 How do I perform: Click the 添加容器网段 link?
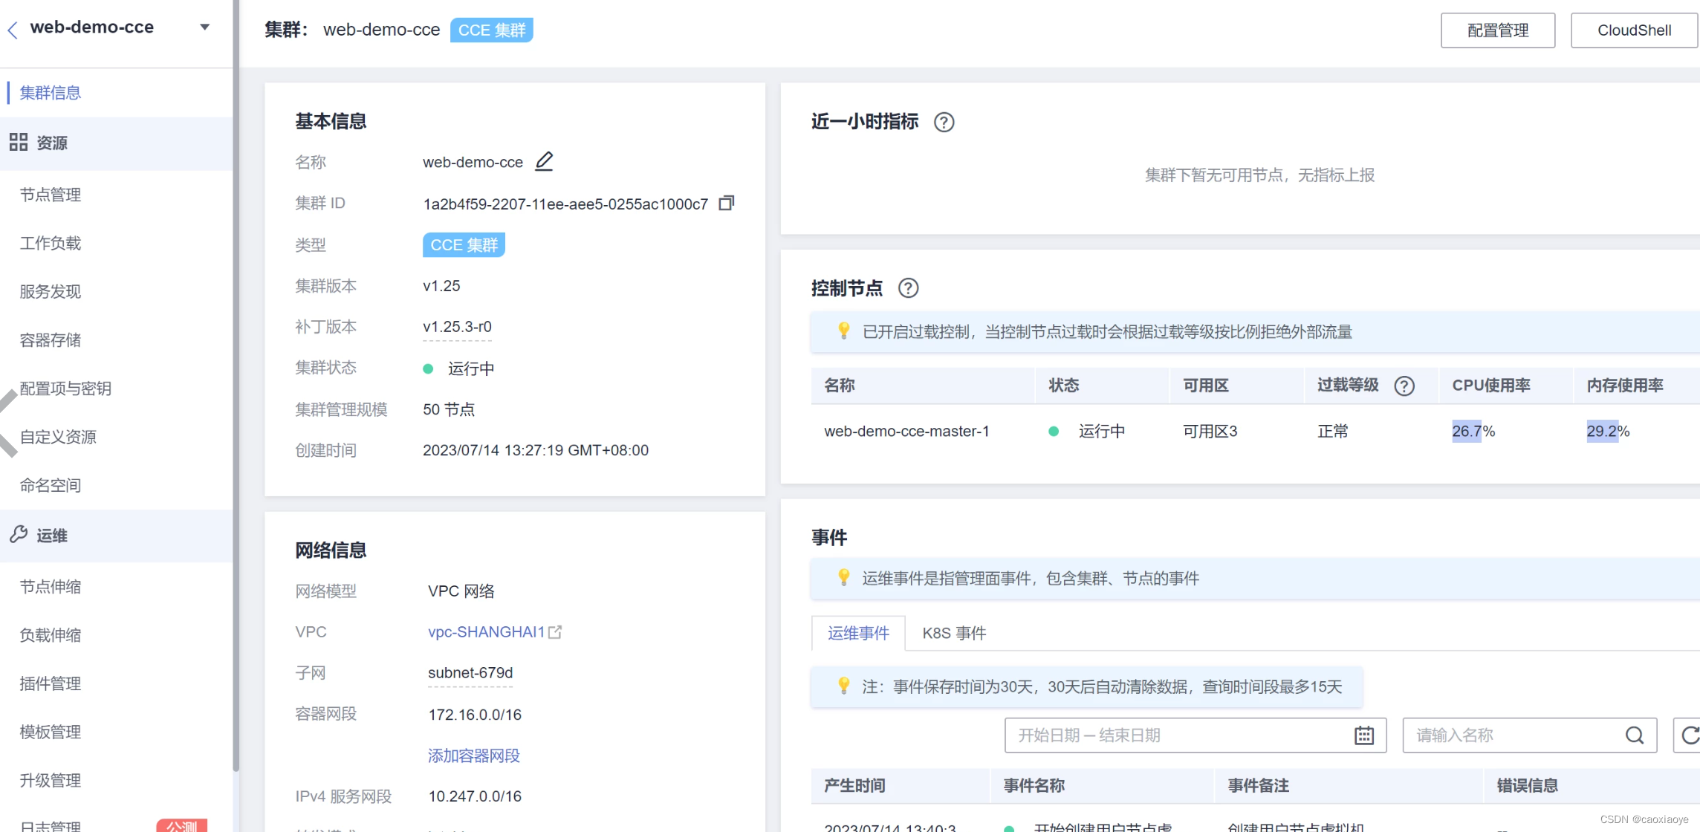[473, 755]
